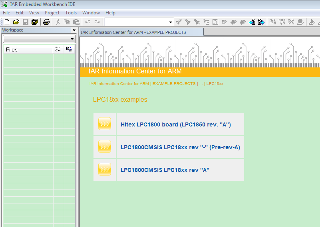Click the Undo arrow icon
Image resolution: width=320 pixels, height=227 pixels.
[88, 22]
